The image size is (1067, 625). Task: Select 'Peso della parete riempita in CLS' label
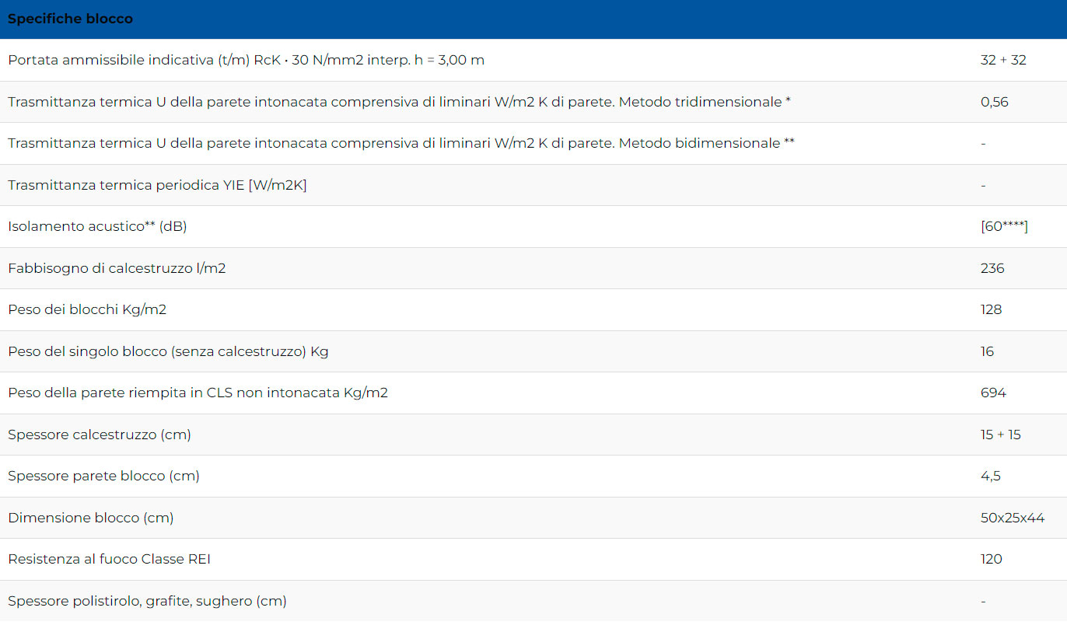pyautogui.click(x=198, y=393)
